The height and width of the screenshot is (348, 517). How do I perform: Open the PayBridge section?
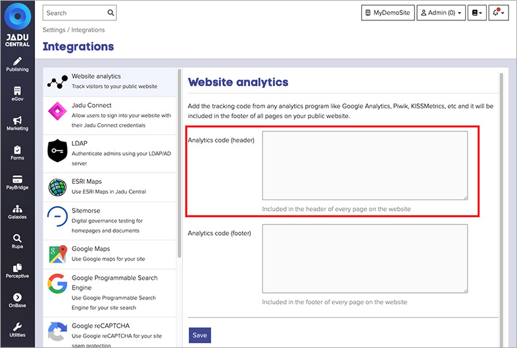pyautogui.click(x=17, y=183)
